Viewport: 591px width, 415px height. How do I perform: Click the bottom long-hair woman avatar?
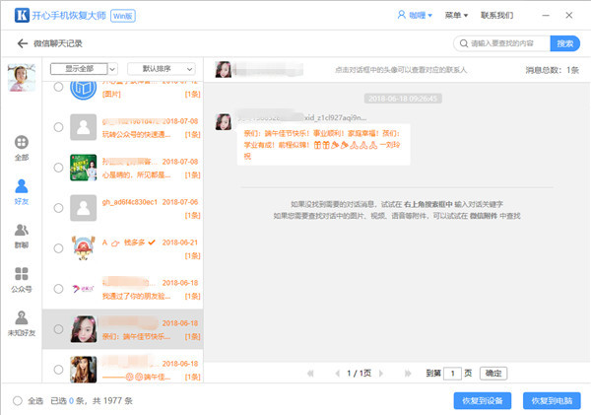coord(84,370)
